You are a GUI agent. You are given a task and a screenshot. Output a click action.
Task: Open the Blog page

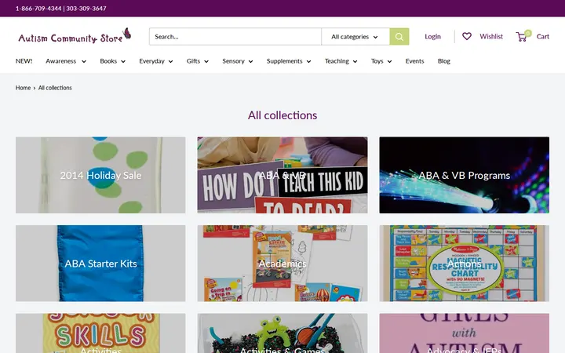pyautogui.click(x=444, y=61)
